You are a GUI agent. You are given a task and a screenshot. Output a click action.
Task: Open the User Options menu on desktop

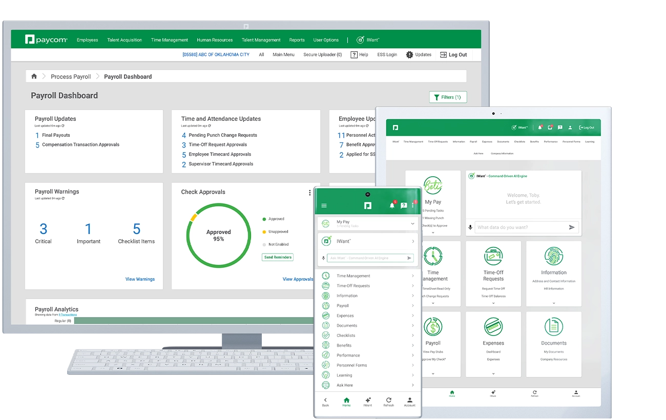326,40
